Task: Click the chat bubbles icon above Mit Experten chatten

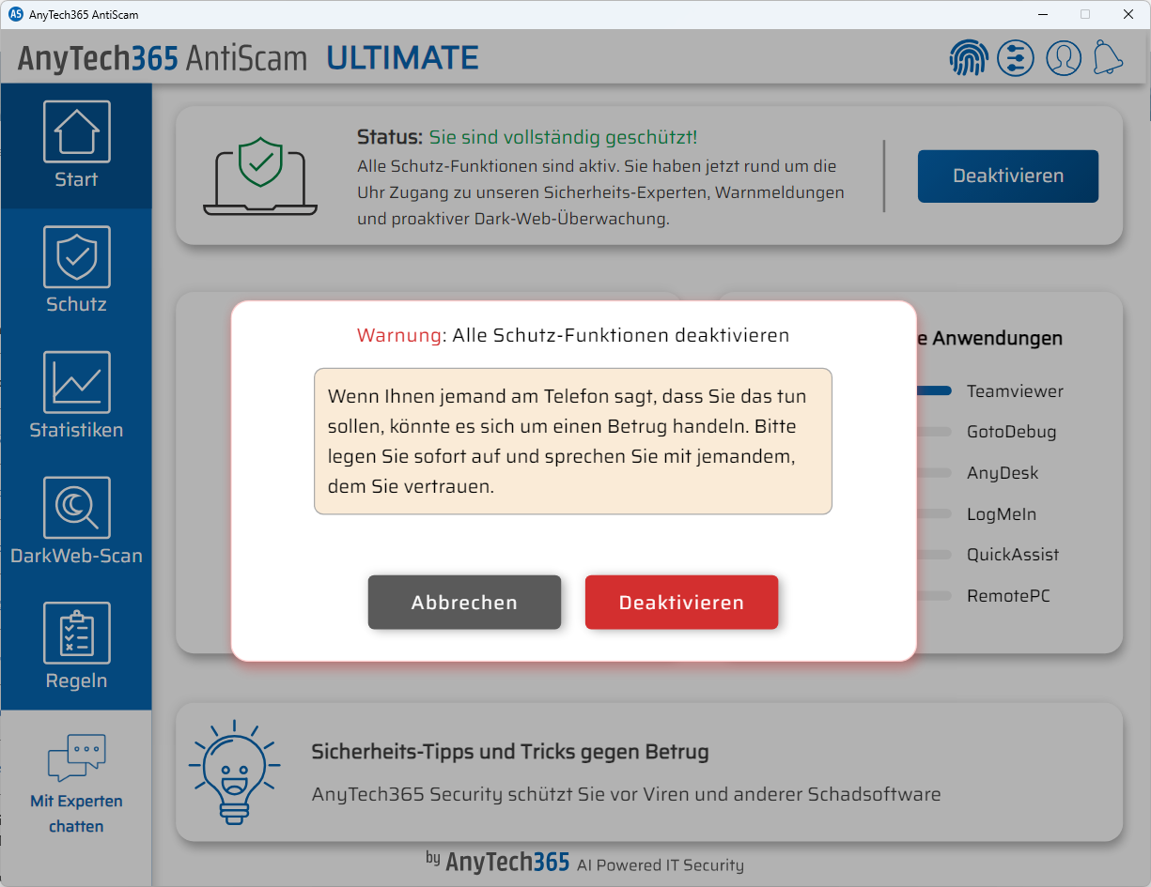Action: click(x=76, y=757)
